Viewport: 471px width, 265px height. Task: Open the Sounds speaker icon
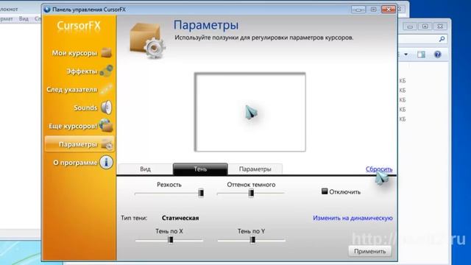(x=106, y=107)
